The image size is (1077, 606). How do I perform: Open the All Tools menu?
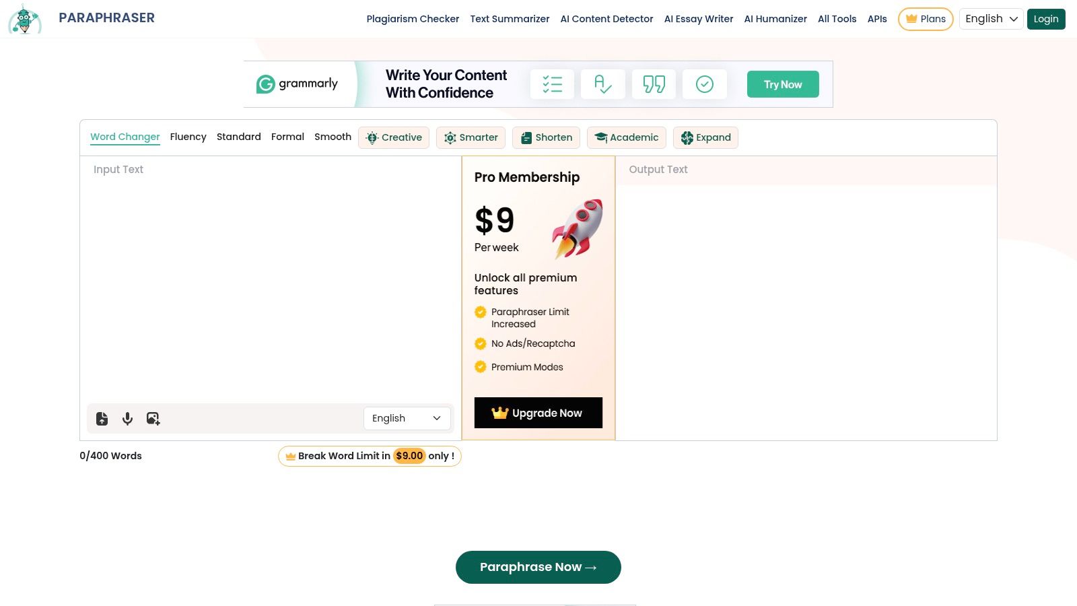(837, 19)
